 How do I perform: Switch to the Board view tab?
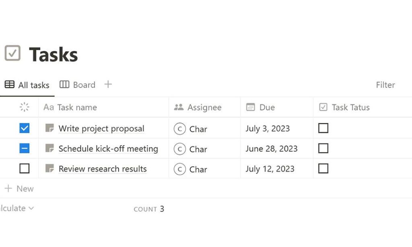click(x=78, y=85)
